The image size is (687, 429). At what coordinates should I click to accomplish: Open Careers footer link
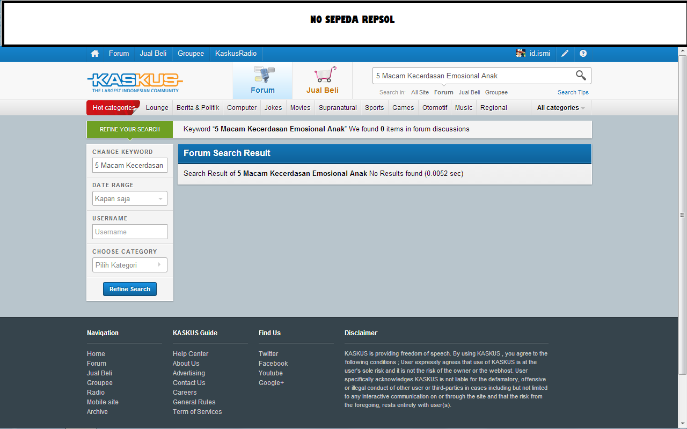coord(185,393)
